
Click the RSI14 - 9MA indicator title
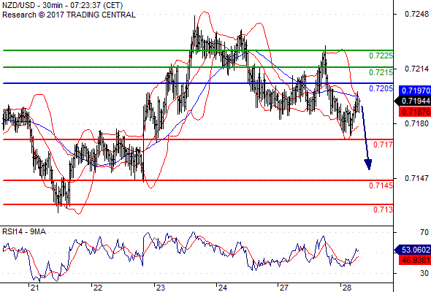click(24, 231)
